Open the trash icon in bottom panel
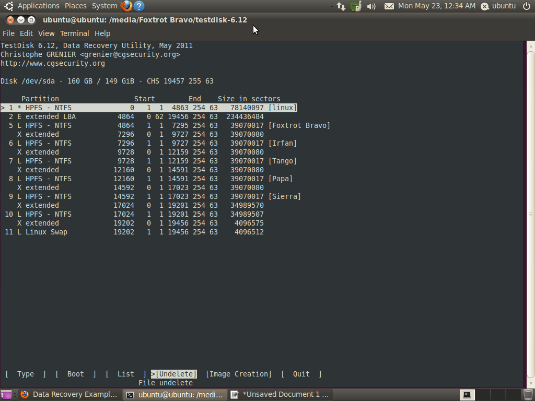Viewport: 535px width, 401px height. (x=528, y=395)
